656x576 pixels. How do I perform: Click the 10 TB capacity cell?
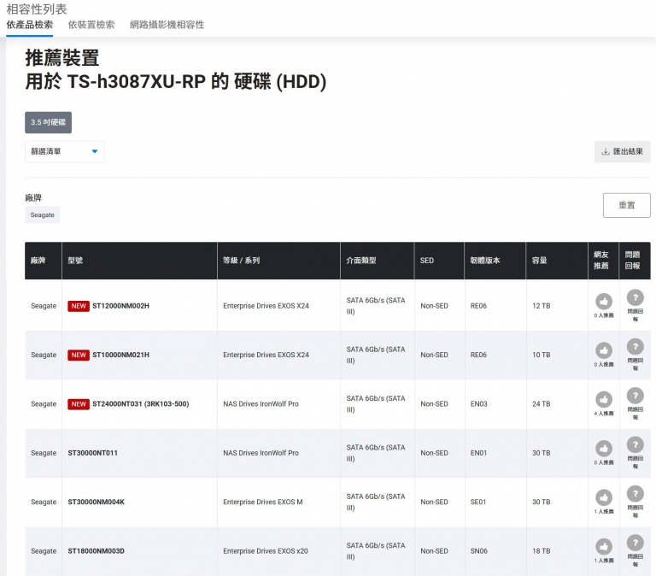541,355
